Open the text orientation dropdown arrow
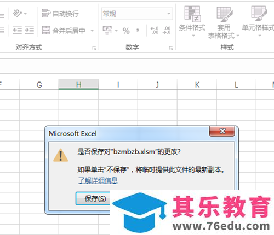Screen dimensions: 274x235 tap(25, 14)
